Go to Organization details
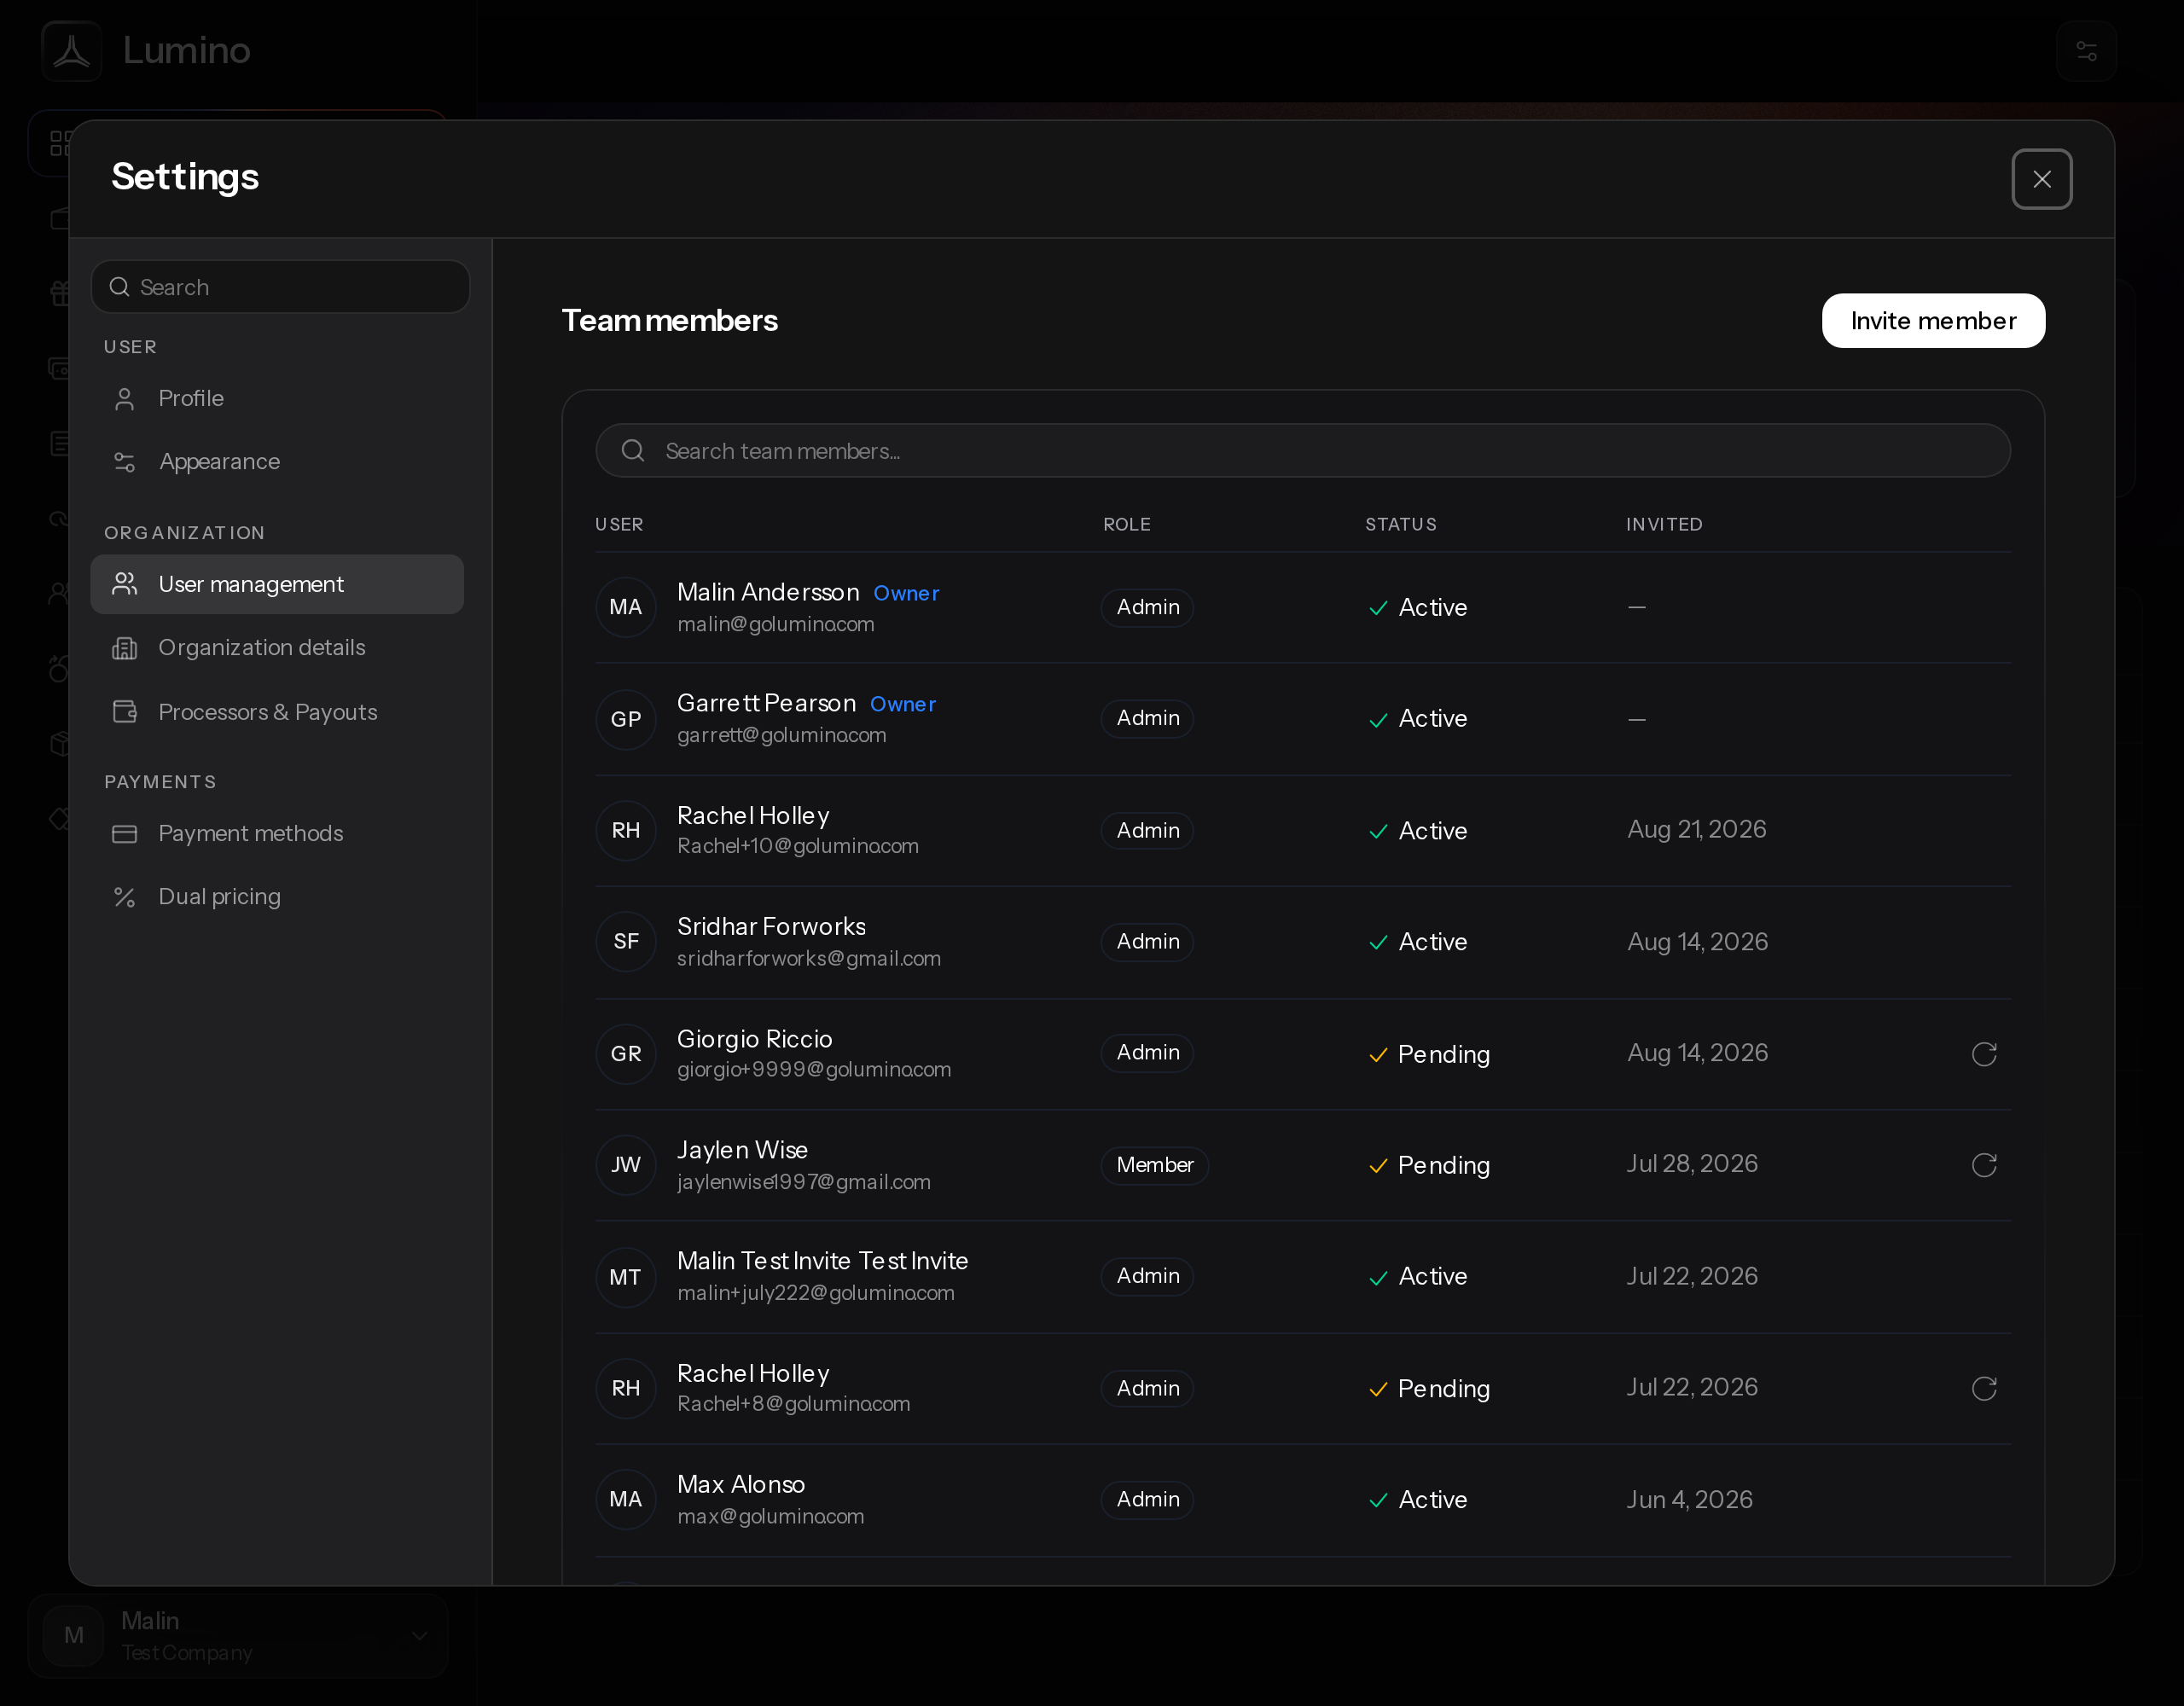The width and height of the screenshot is (2184, 1706). [277, 647]
